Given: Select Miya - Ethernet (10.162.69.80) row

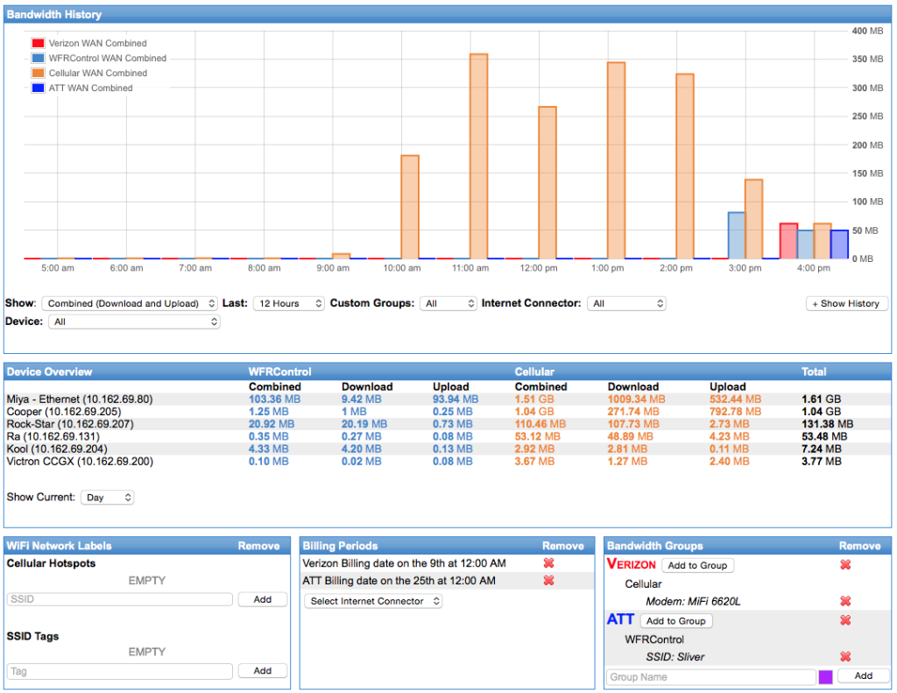Looking at the screenshot, I should coord(448,400).
